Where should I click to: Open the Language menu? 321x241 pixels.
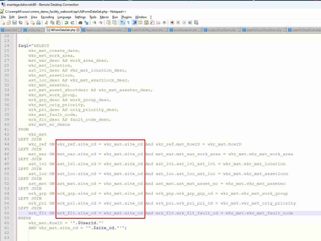point(64,17)
